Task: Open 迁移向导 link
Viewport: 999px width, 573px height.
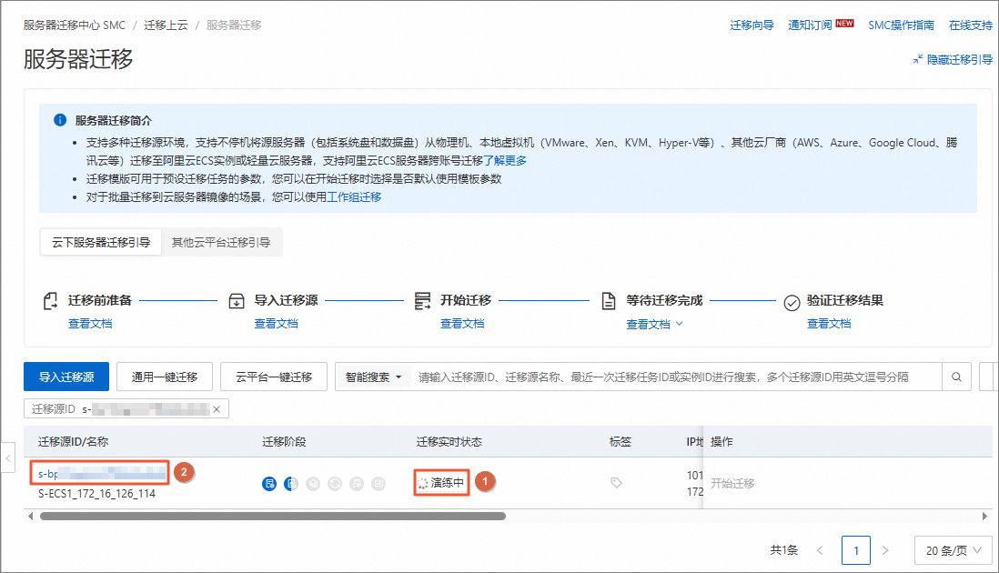Action: click(752, 25)
